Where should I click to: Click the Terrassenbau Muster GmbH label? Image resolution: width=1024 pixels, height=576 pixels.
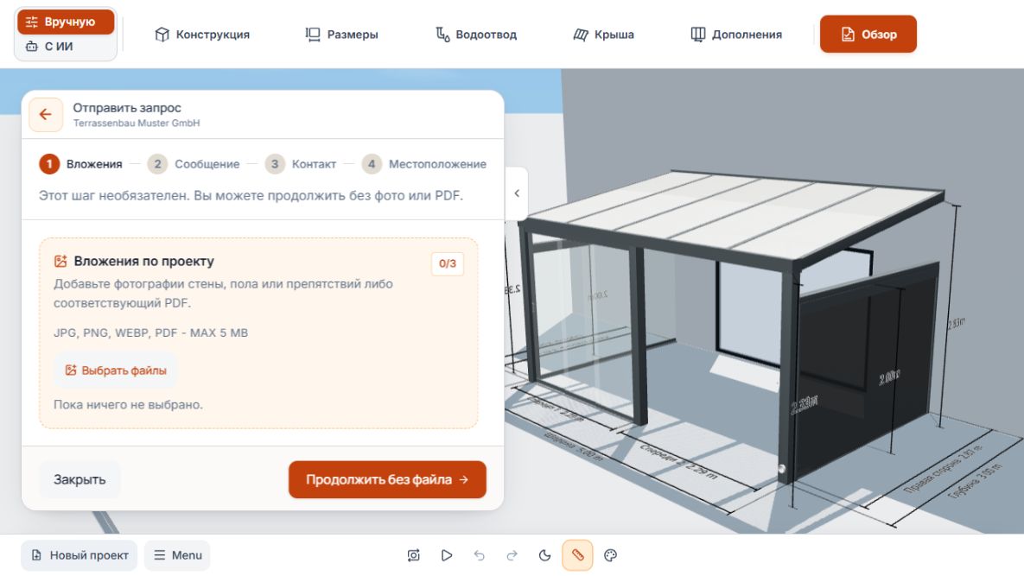[x=137, y=123]
